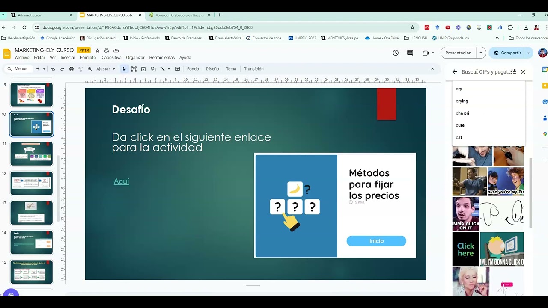Select slide 11 thumbnail
548x308 pixels.
(32, 154)
